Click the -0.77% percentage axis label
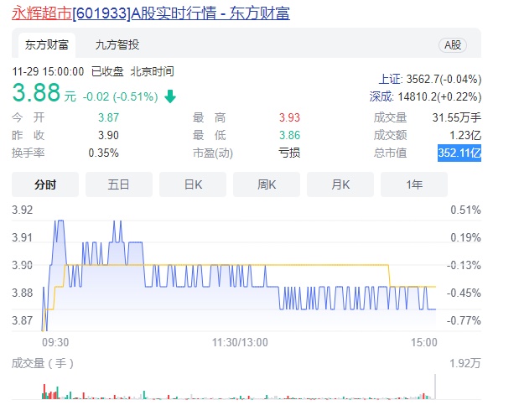 pos(464,320)
